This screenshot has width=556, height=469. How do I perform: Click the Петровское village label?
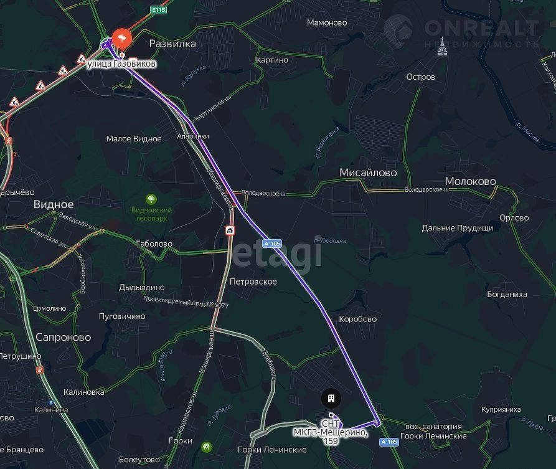click(x=253, y=282)
